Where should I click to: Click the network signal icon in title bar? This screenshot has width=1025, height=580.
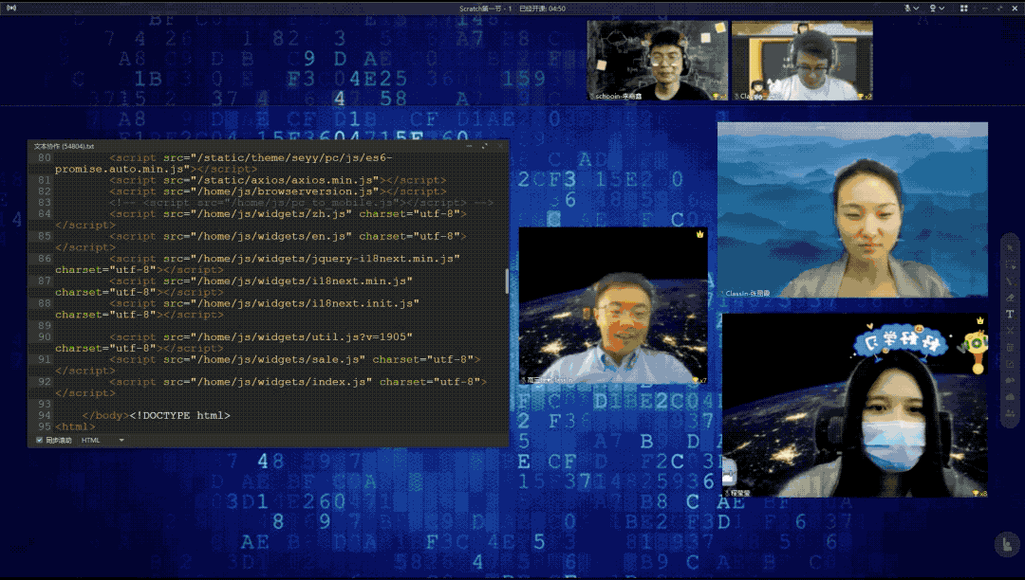(x=11, y=8)
